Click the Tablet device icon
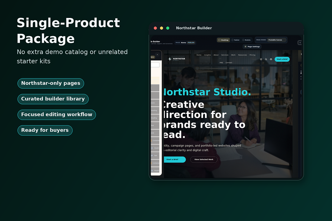 pos(232,40)
